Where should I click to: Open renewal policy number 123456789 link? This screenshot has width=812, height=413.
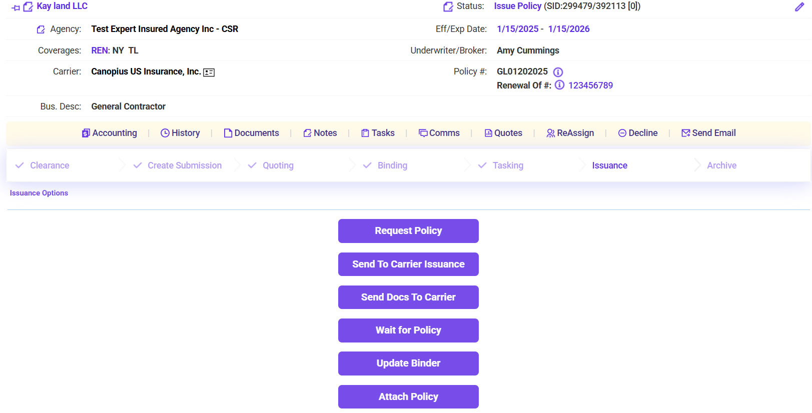[590, 85]
